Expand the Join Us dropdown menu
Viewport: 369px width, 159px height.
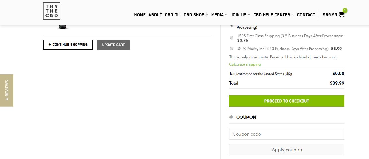pos(240,15)
